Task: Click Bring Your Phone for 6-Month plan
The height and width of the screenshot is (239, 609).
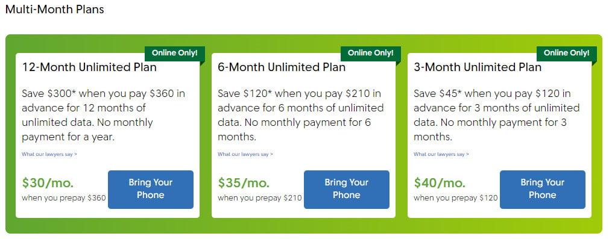Action: click(x=347, y=190)
